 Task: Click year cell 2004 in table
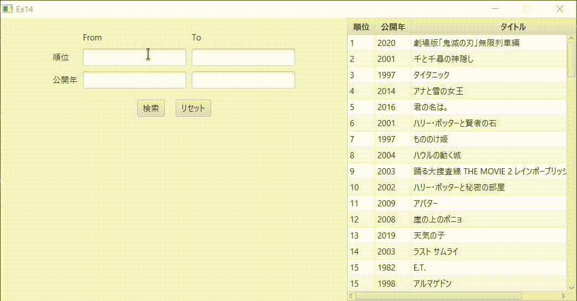point(392,155)
